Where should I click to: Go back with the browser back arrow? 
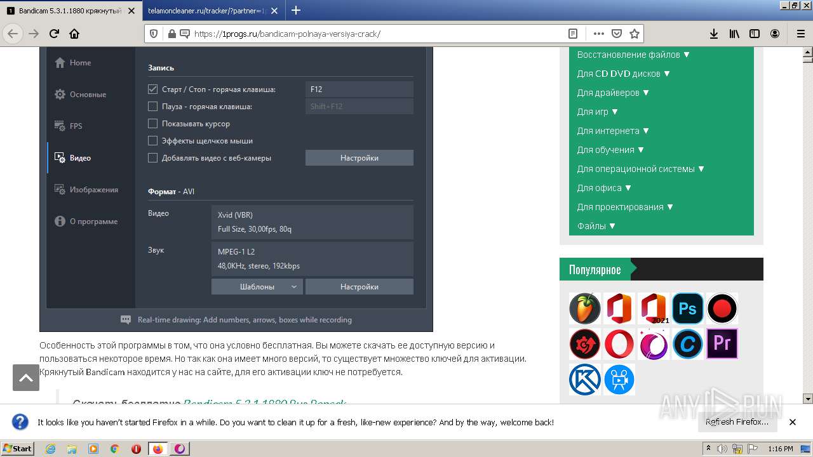[x=13, y=34]
